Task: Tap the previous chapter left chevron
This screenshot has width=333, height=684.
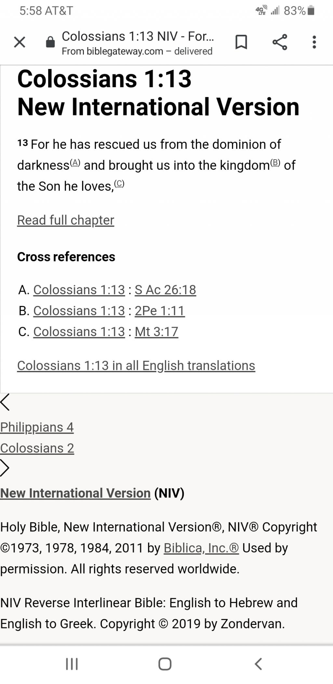Action: coord(5,402)
